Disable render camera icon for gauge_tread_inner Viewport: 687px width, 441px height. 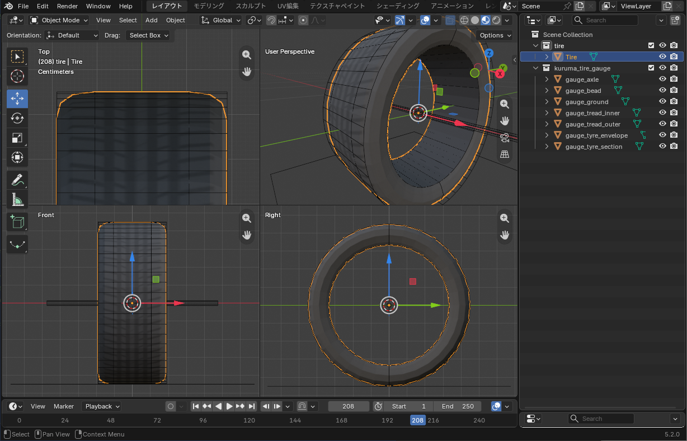[x=674, y=112]
